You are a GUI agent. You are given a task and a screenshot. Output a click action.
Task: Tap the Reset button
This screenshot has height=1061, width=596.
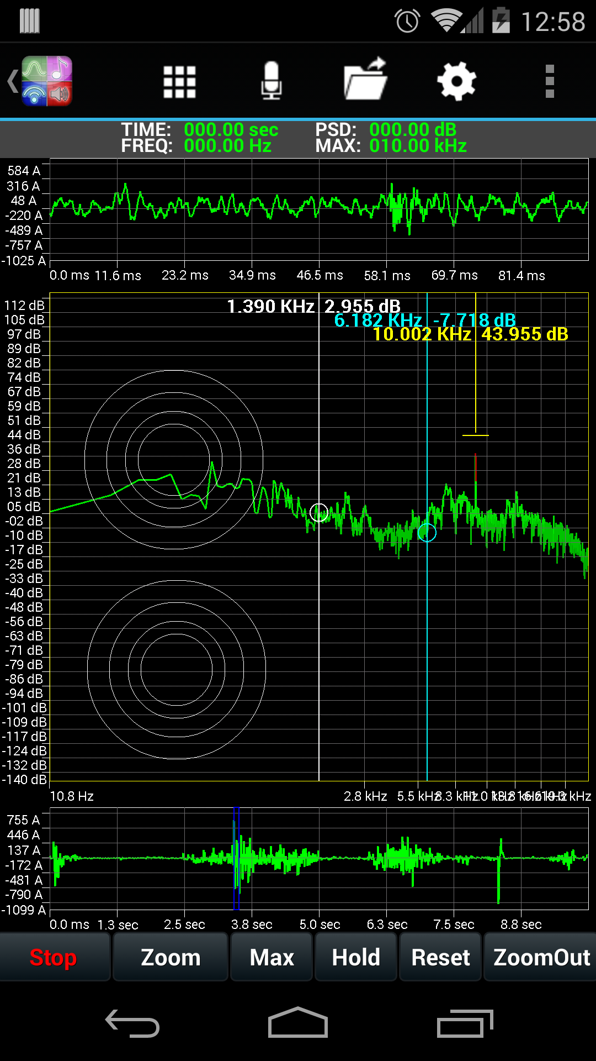tap(440, 958)
